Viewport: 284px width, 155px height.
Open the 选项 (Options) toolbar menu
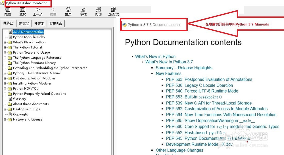pos(114,12)
